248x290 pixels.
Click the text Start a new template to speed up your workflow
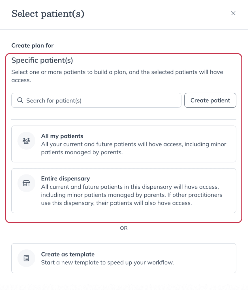pyautogui.click(x=108, y=263)
